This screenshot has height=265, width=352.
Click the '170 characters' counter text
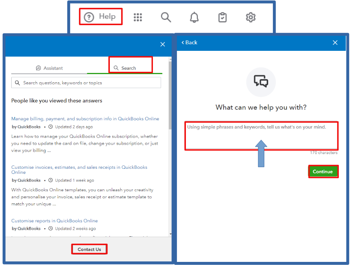(x=324, y=152)
